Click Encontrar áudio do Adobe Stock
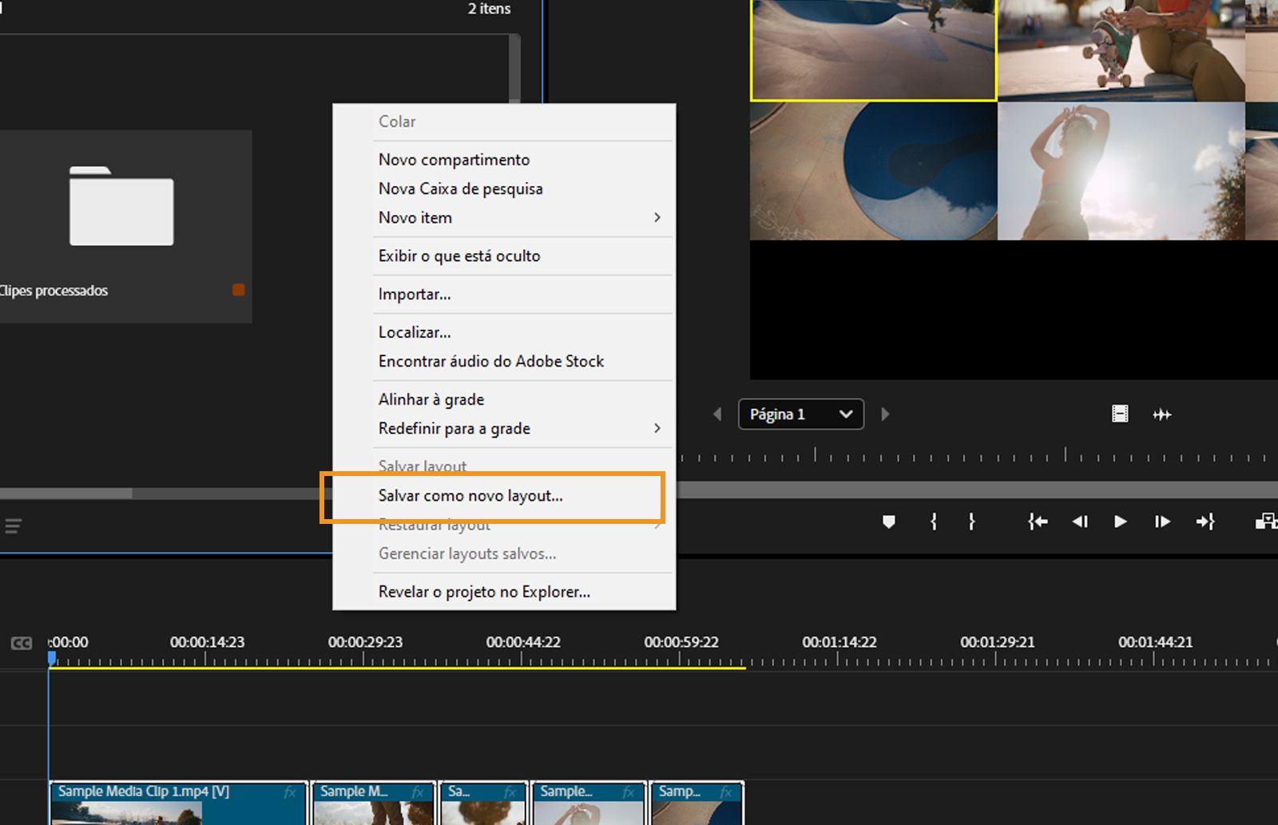1278x825 pixels. 490,361
